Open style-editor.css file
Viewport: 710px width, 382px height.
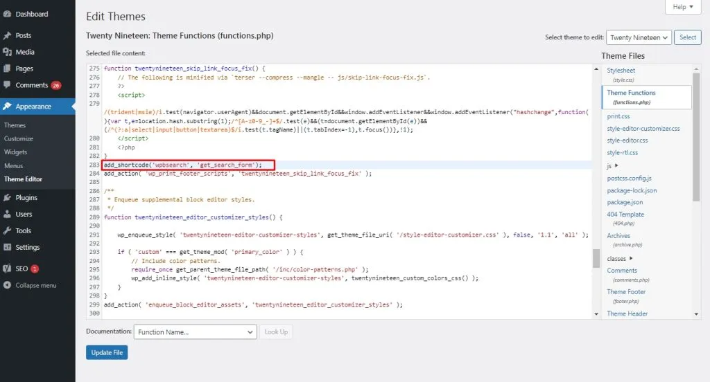[x=627, y=140]
